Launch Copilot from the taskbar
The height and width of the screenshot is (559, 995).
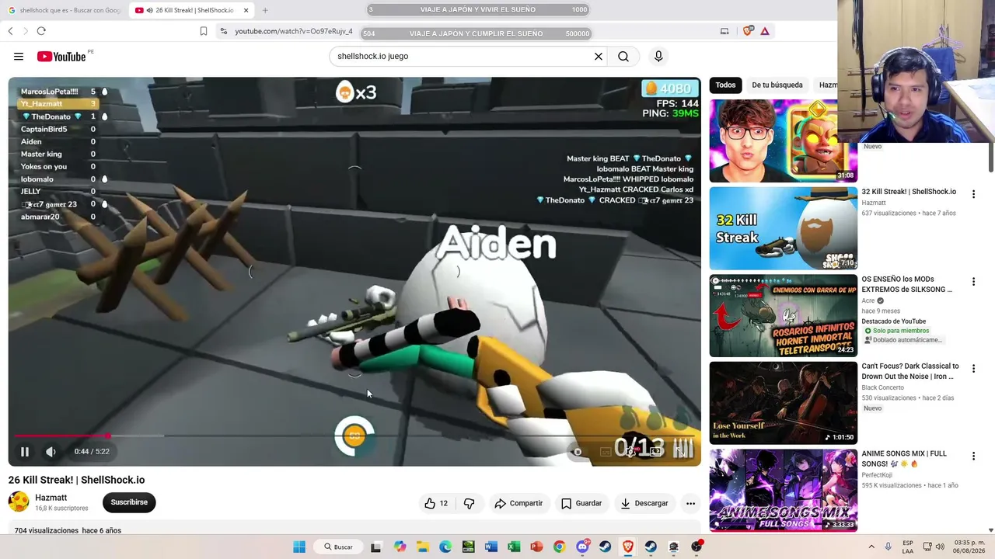click(400, 547)
